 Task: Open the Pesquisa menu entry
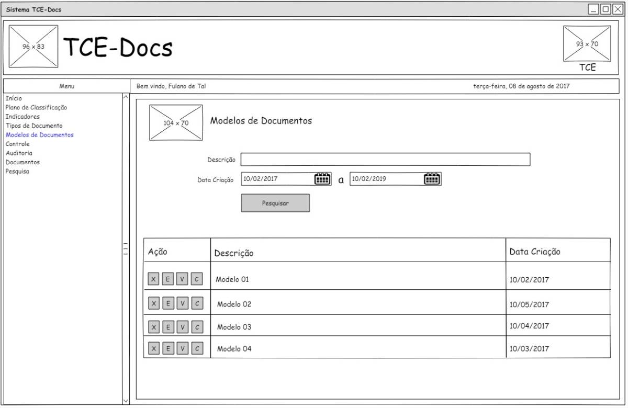(17, 171)
